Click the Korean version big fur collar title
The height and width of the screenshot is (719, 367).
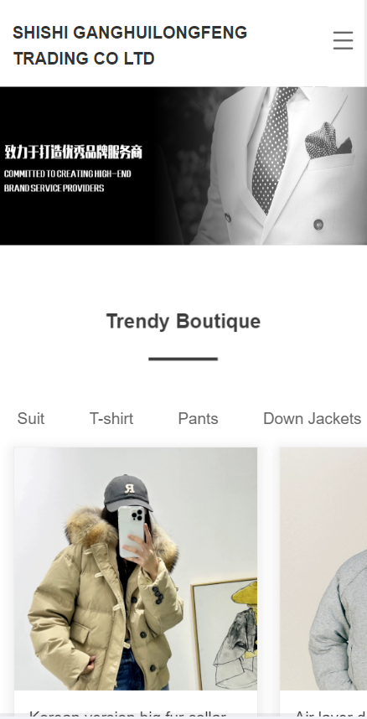point(127,715)
